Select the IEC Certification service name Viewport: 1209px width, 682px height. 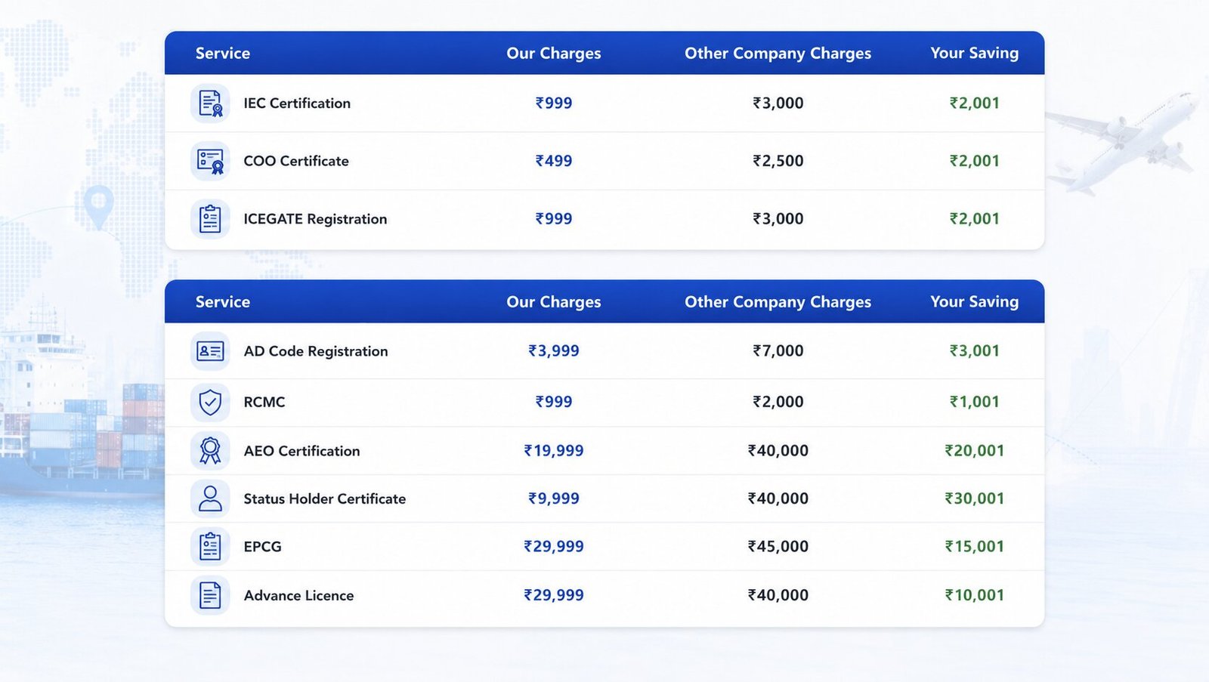[297, 103]
